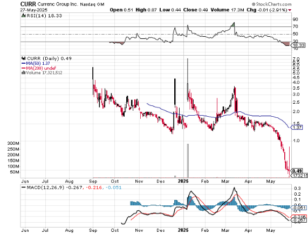Click the RSI(14) 18.33 label
The width and height of the screenshot is (308, 234).
click(44, 16)
